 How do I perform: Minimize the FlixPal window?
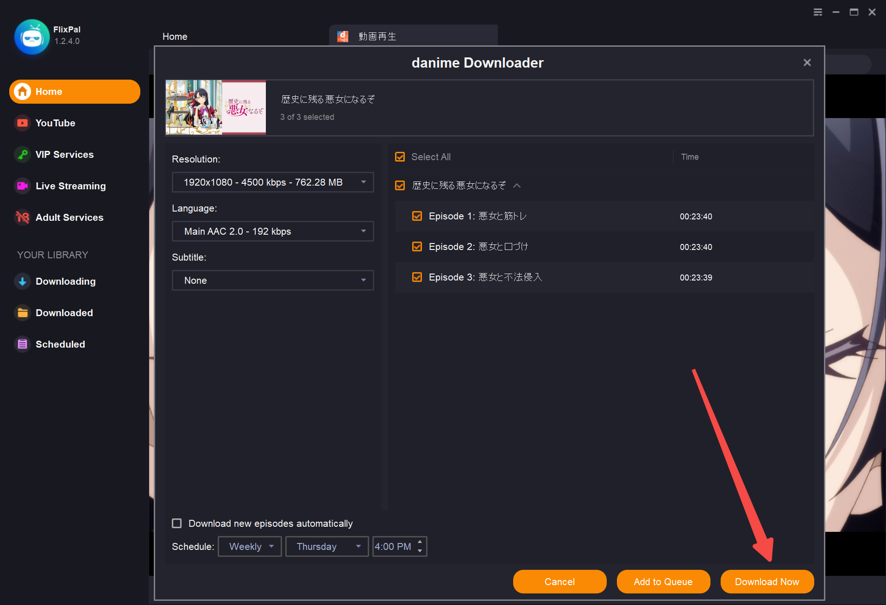836,12
